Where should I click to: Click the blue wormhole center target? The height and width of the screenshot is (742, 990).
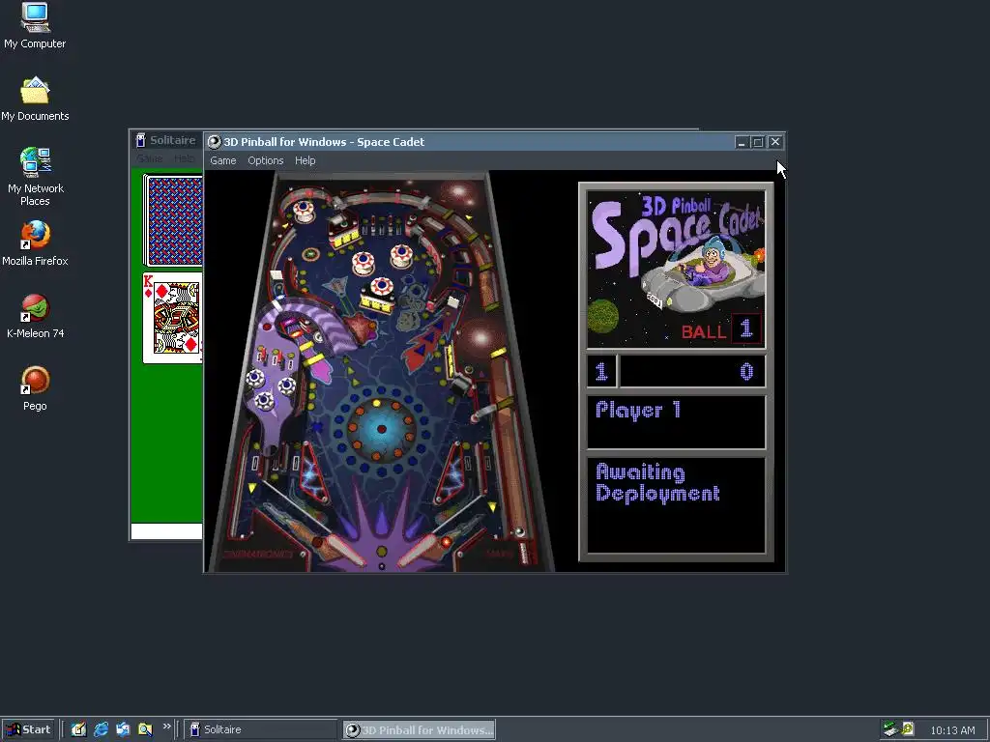(x=381, y=429)
